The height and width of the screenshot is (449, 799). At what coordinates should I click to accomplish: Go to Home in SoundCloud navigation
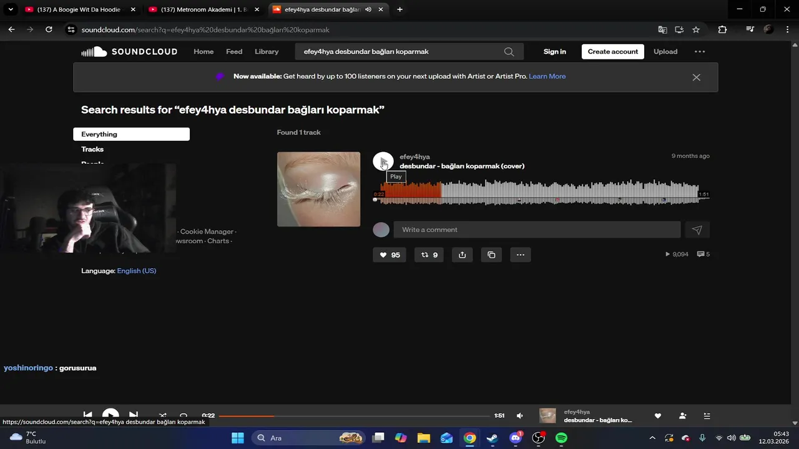pos(203,52)
